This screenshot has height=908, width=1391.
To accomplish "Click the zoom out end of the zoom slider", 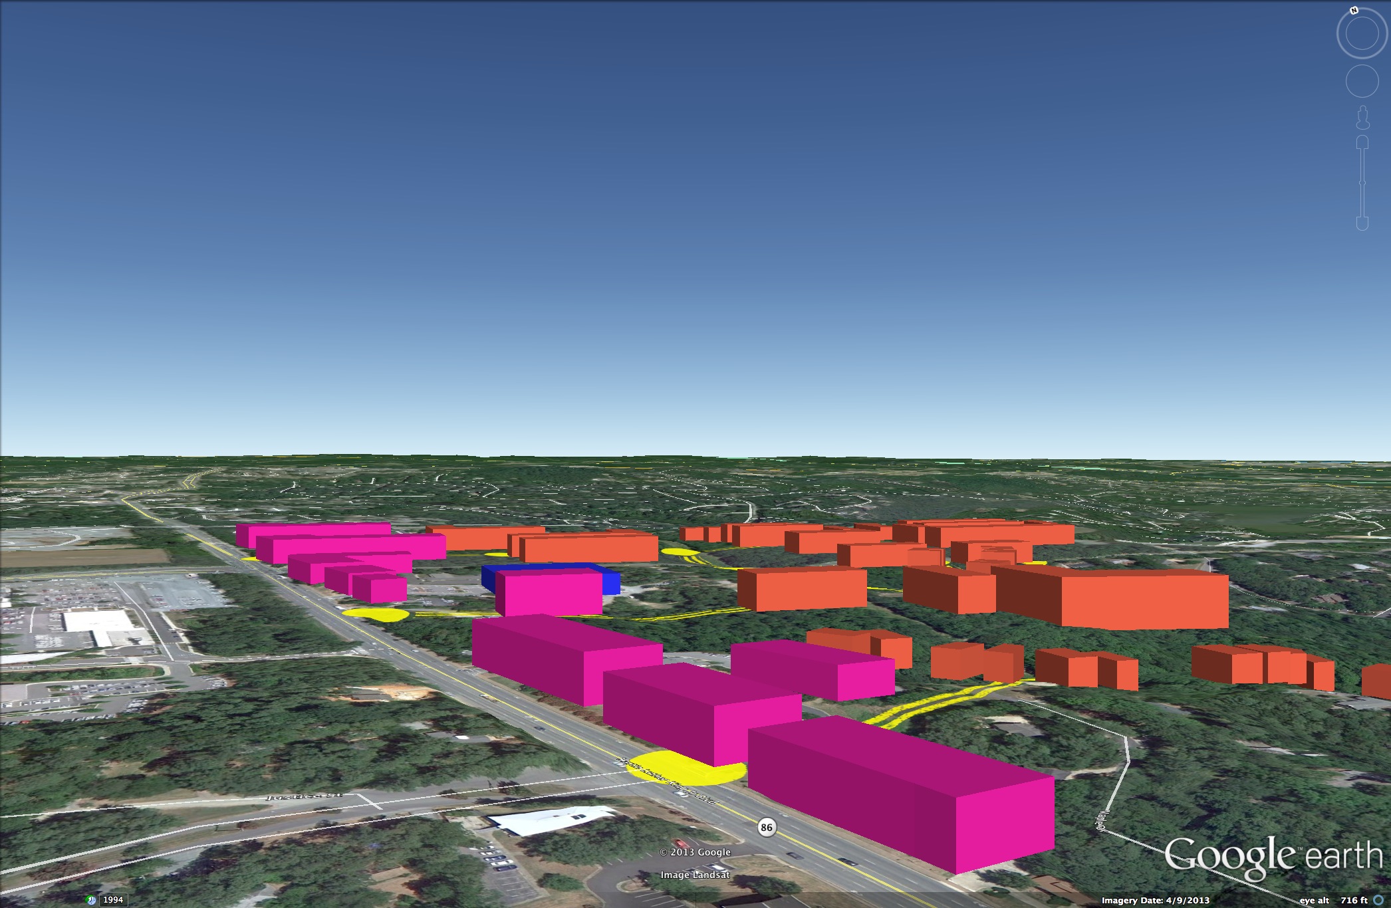I will (1362, 223).
